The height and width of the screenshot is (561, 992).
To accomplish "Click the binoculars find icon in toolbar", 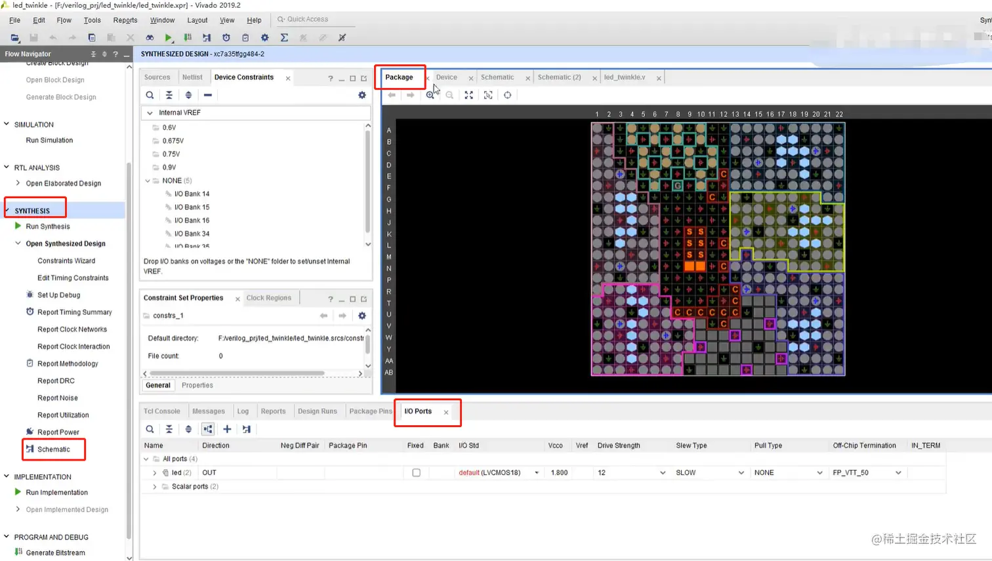I will (x=150, y=37).
